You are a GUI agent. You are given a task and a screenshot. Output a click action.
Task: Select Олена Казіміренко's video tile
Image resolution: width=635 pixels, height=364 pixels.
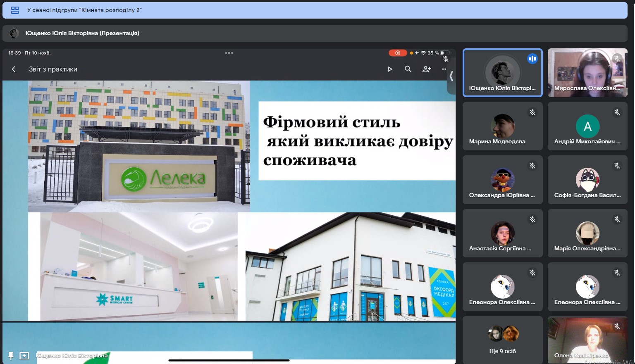[587, 340]
